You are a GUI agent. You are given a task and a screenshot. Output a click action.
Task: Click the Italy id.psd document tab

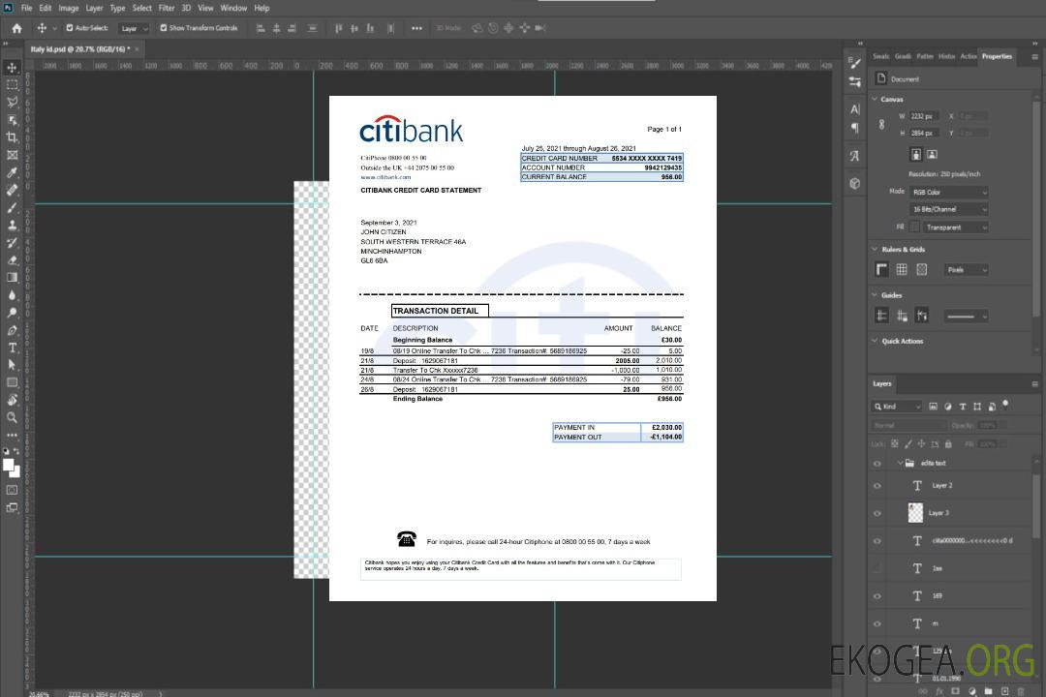coord(80,48)
